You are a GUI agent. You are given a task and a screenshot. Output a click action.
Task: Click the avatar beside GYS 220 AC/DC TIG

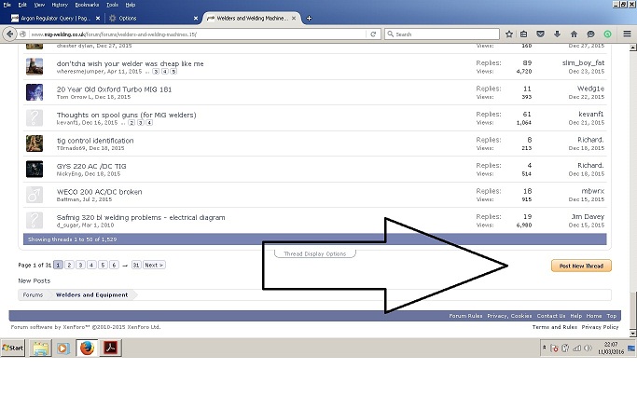35,169
